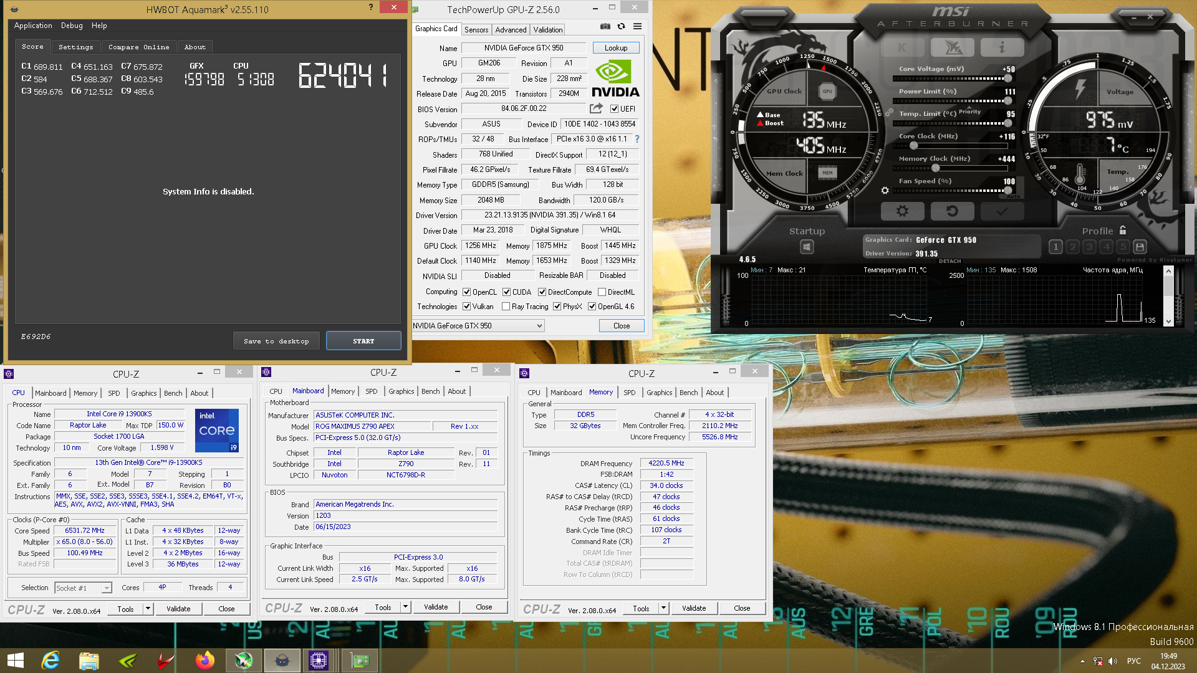Click Afterburner graph scrollbar down arrow

click(1168, 322)
